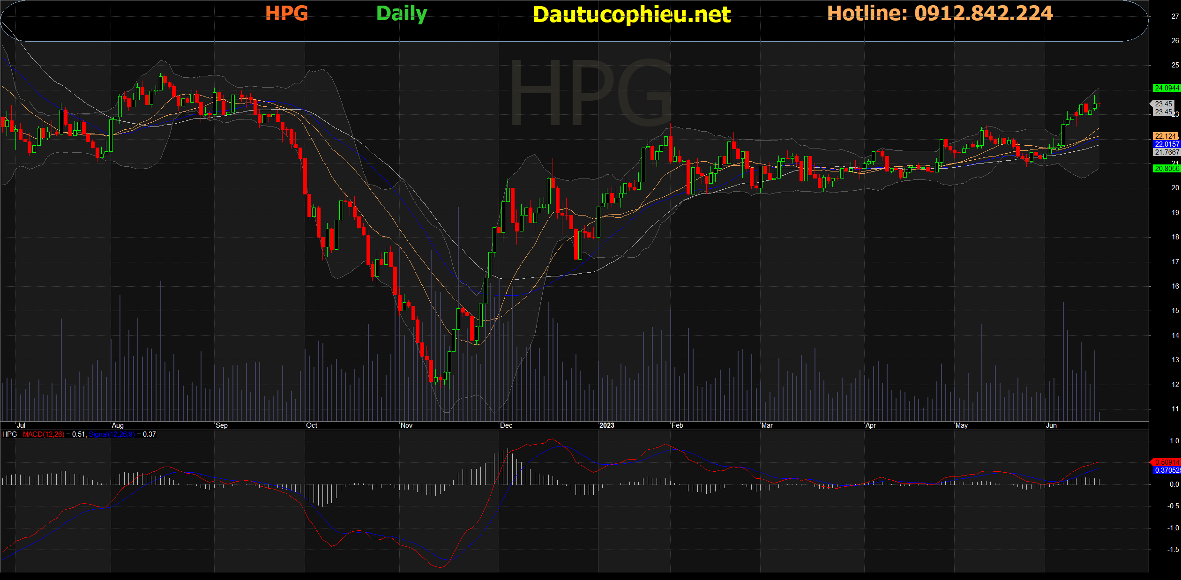Click the red cross at the latest candle

[x=1099, y=104]
